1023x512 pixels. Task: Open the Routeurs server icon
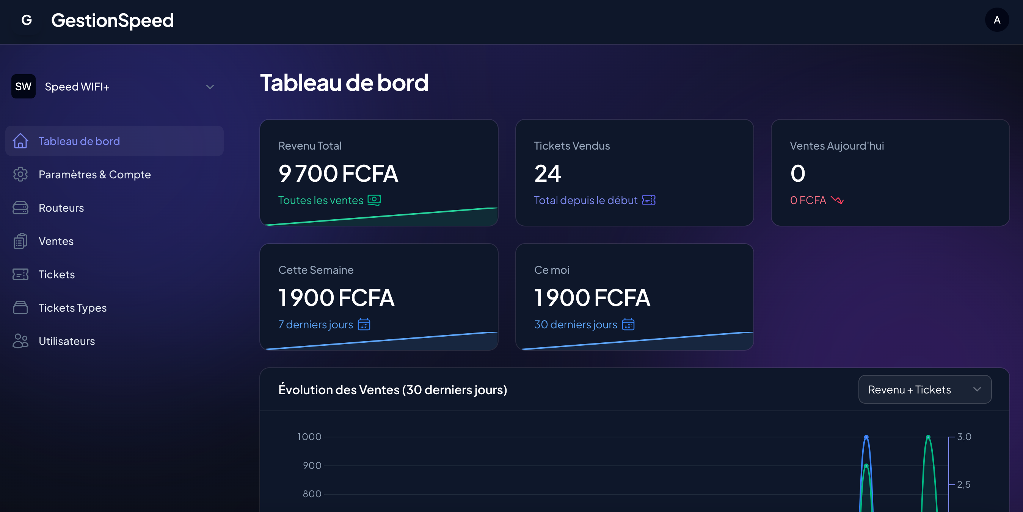pyautogui.click(x=20, y=208)
